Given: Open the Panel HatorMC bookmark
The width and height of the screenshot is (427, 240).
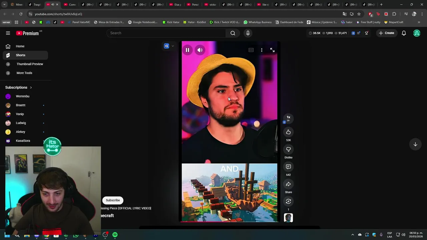Looking at the screenshot, I should click(x=78, y=22).
